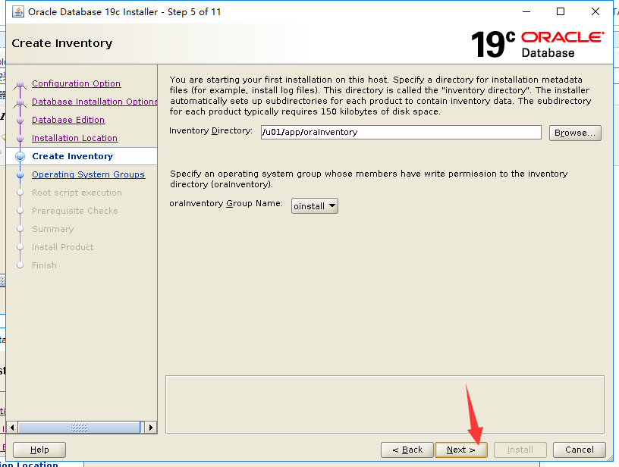
Task: Open the Operating System Groups step
Action: pos(89,174)
